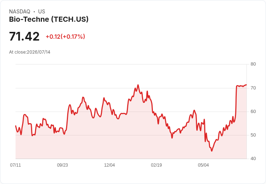Click the 80 price axis label
This screenshot has height=184, width=266.
[253, 64]
